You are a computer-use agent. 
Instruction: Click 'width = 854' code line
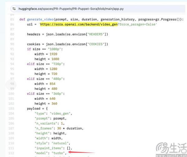click(x=45, y=84)
